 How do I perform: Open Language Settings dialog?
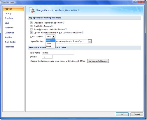pyautogui.click(x=98, y=61)
